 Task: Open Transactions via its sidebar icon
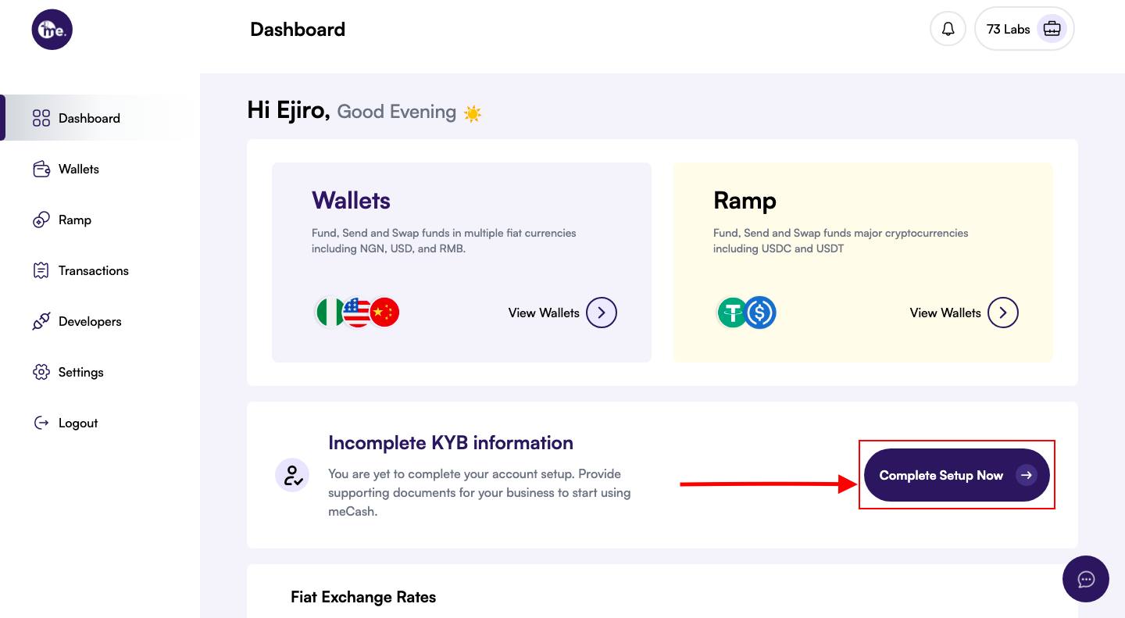(41, 270)
